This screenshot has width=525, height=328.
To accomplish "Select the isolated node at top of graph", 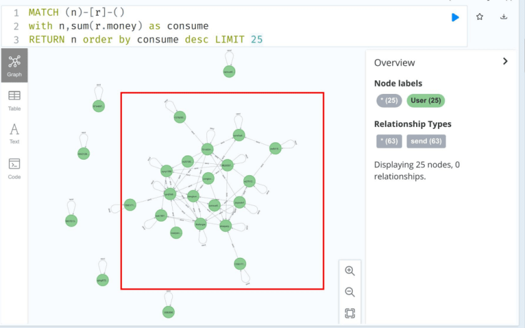I will 229,71.
